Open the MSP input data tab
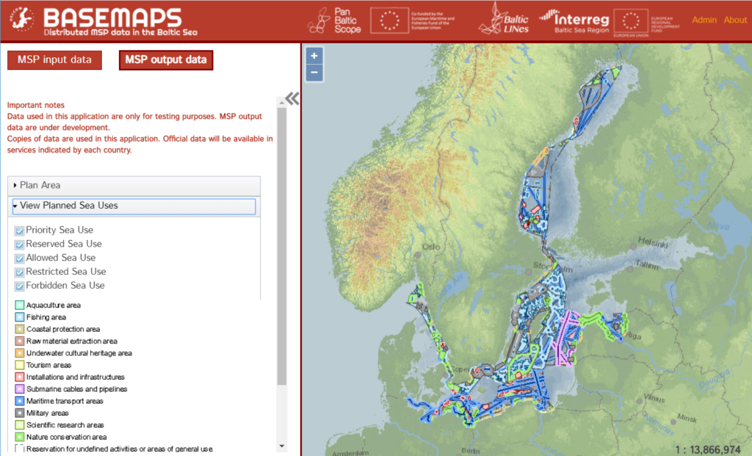Viewport: 752px width, 456px height. (x=54, y=60)
